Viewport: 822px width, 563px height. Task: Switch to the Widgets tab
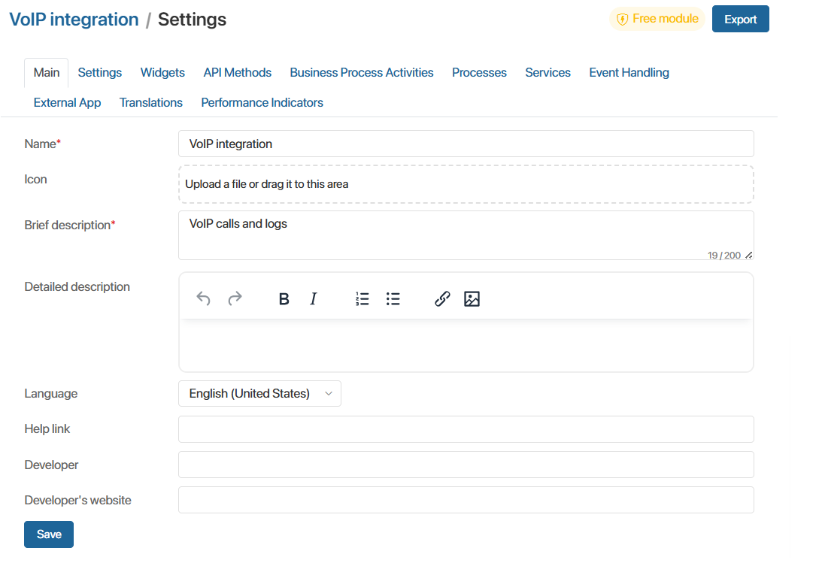[162, 73]
